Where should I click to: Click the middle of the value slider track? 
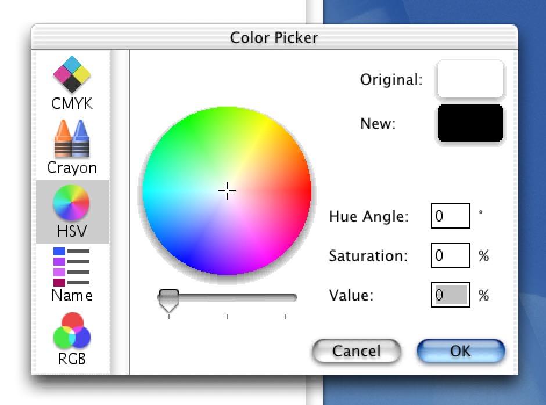pos(227,297)
